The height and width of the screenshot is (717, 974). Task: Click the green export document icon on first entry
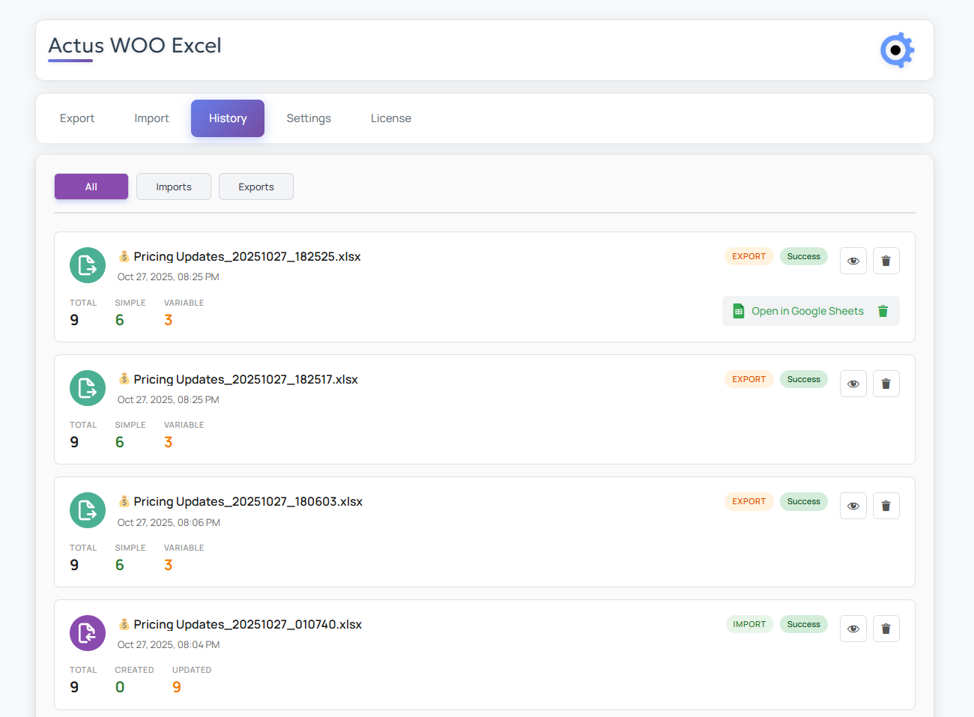pyautogui.click(x=87, y=265)
